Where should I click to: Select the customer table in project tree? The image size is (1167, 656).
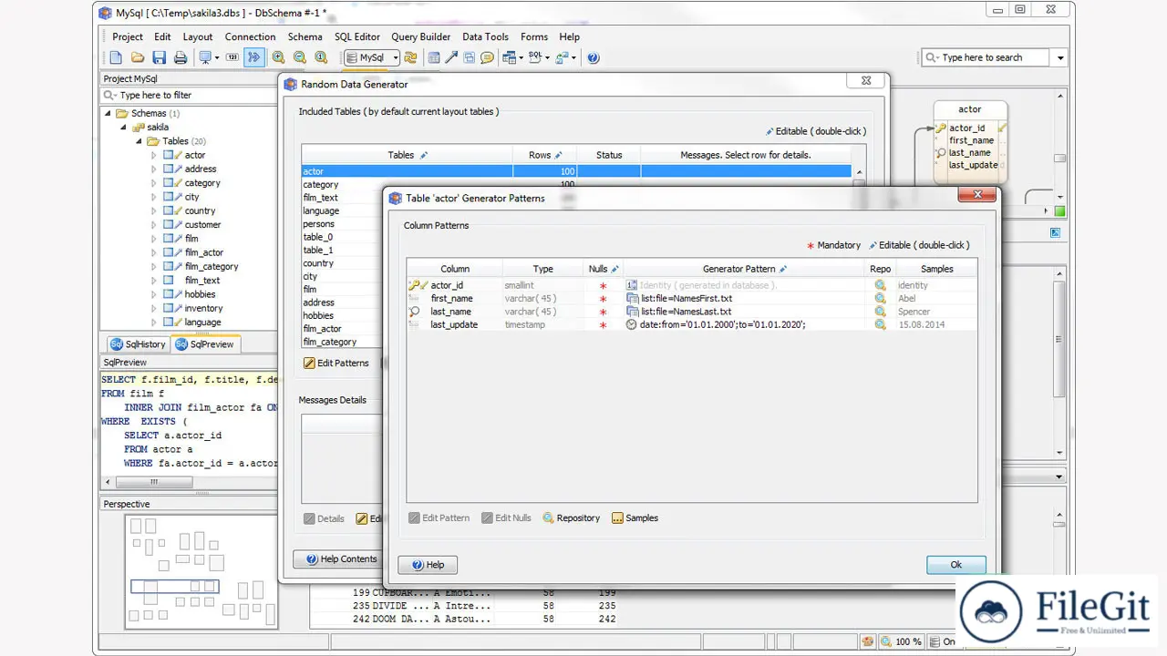[202, 224]
